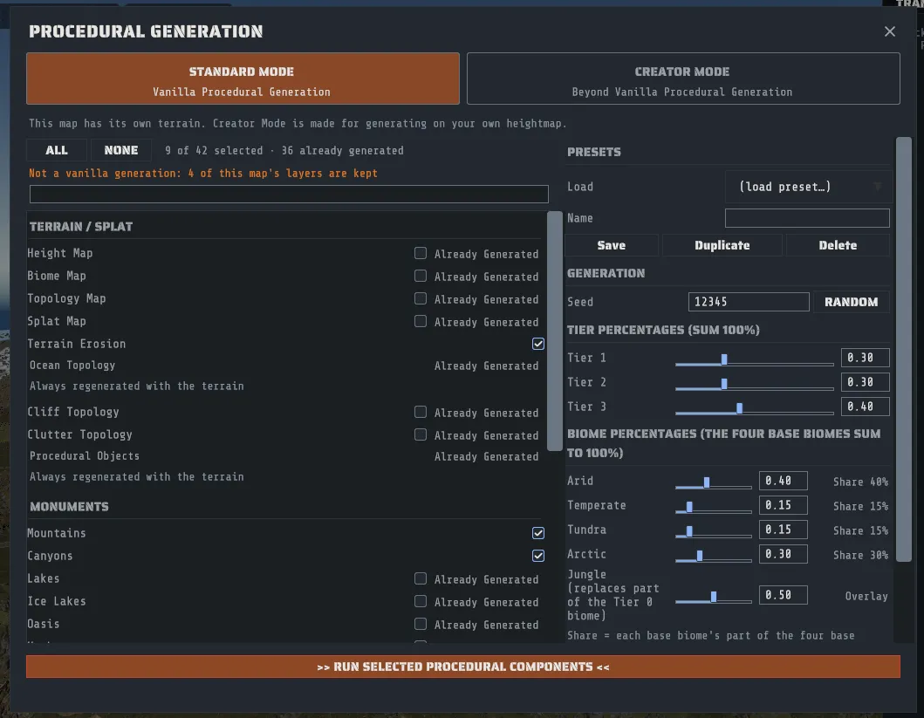Click the 'Not a vanilla generation' warning
This screenshot has width=924, height=718.
pyautogui.click(x=203, y=173)
